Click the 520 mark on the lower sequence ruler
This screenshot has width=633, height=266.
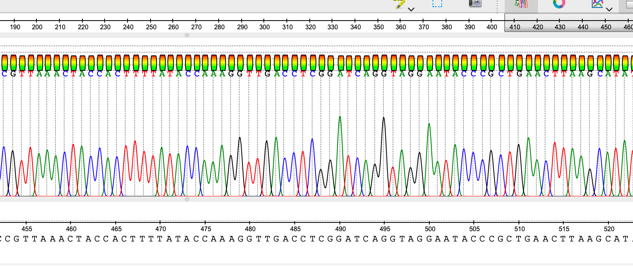coord(609,228)
